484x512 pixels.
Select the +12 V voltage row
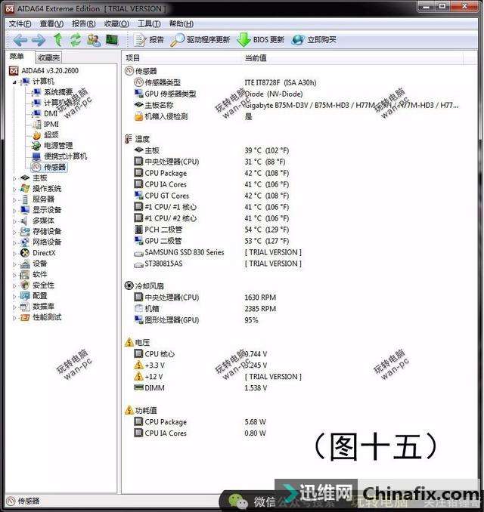tap(218, 377)
